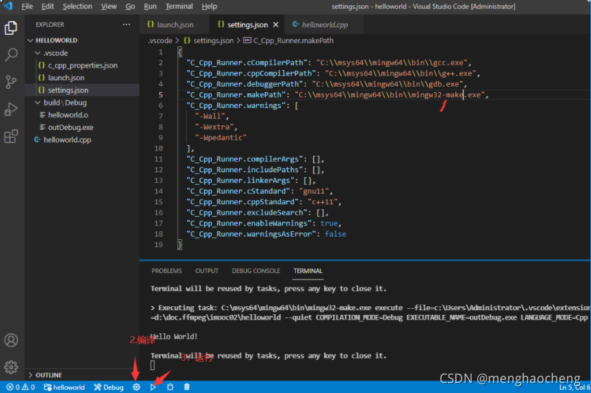Close the settings.json editor tab
591x393 pixels.
point(276,25)
